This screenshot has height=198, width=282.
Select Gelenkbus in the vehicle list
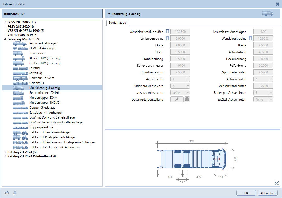pos(37,83)
